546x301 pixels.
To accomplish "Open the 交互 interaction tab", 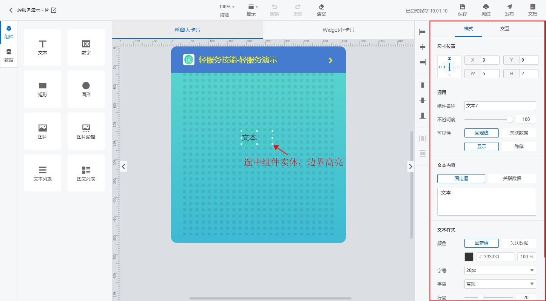I will tap(505, 29).
